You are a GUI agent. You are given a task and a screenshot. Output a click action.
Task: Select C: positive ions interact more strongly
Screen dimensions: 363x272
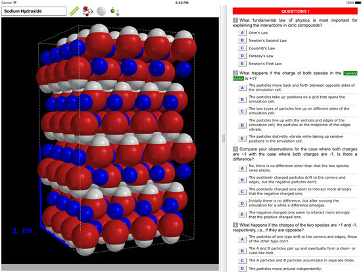pyautogui.click(x=242, y=191)
